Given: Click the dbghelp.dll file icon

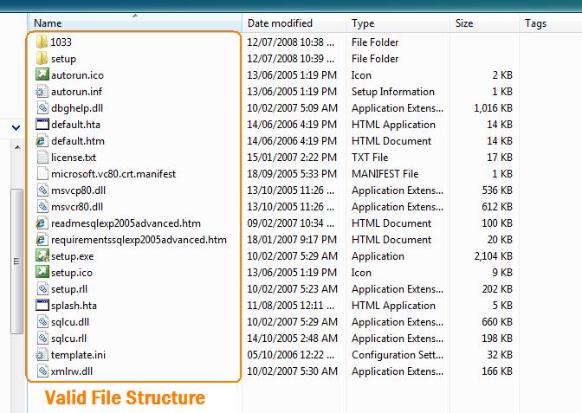Looking at the screenshot, I should click(42, 107).
